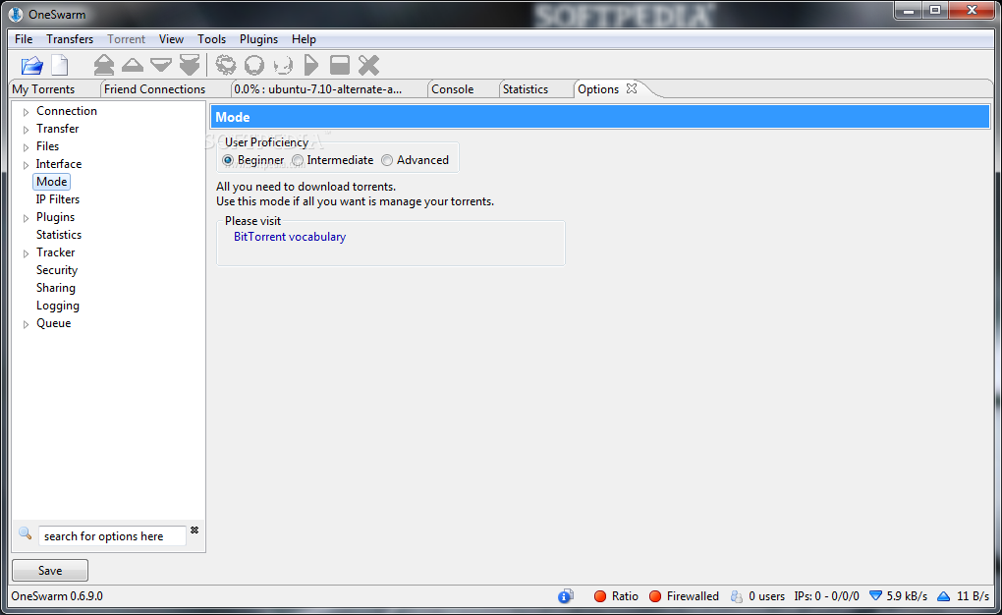Image resolution: width=1002 pixels, height=615 pixels.
Task: Expand the Plugins tree node
Action: pos(27,218)
